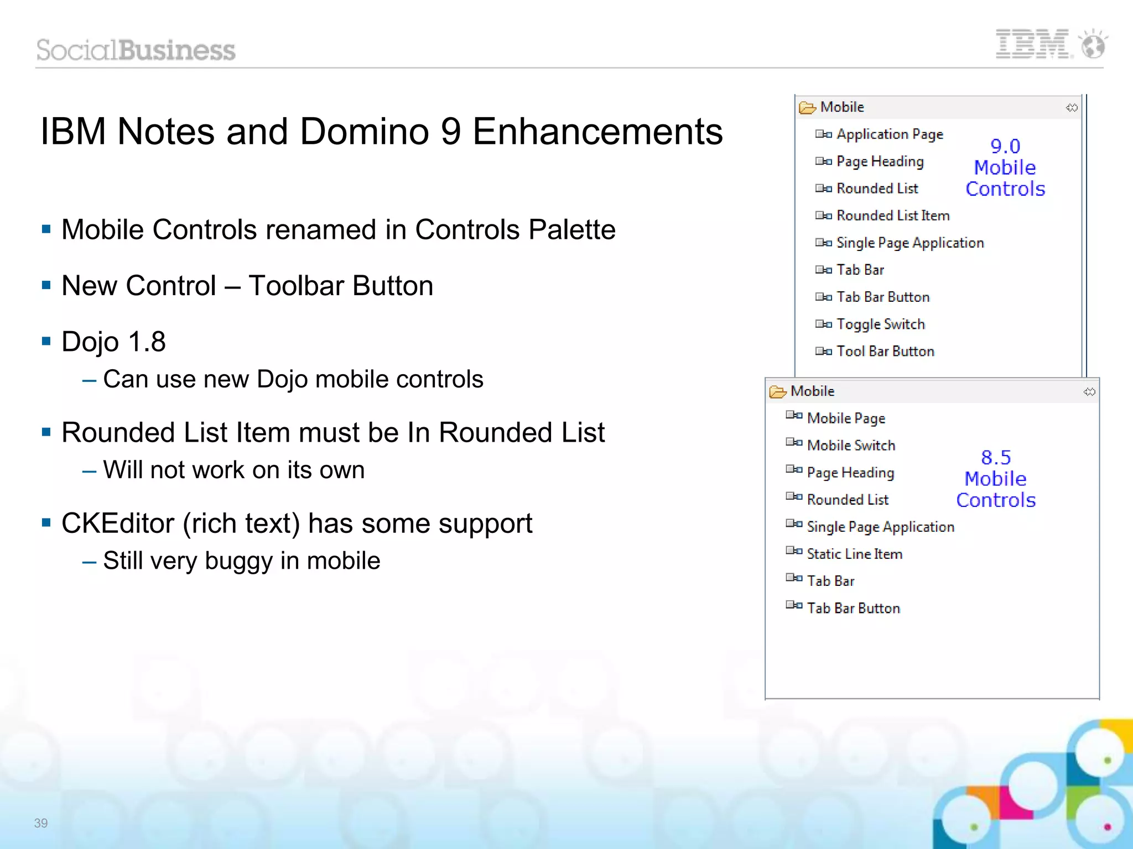Viewport: 1133px width, 849px height.
Task: Click bullet 'CKEditor (rich text) has some support'
Action: 297,523
